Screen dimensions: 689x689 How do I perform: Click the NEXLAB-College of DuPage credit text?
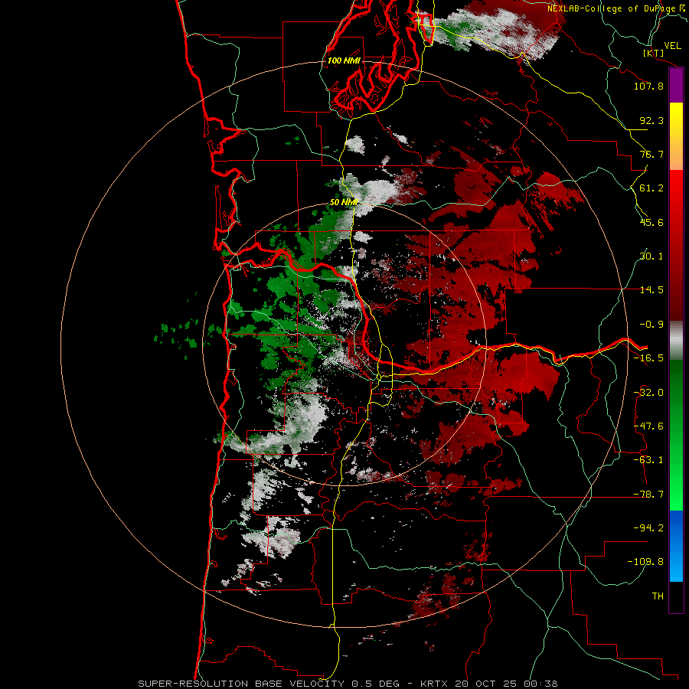[615, 8]
